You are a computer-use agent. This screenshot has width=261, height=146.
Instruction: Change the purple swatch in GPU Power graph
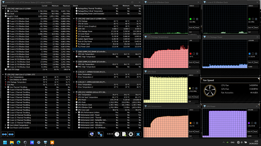pyautogui.click(x=249, y=123)
